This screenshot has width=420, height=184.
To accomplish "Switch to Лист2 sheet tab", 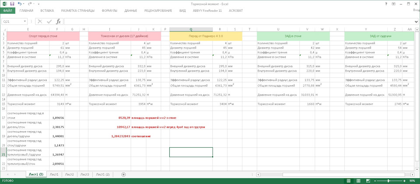I will 69,174.
